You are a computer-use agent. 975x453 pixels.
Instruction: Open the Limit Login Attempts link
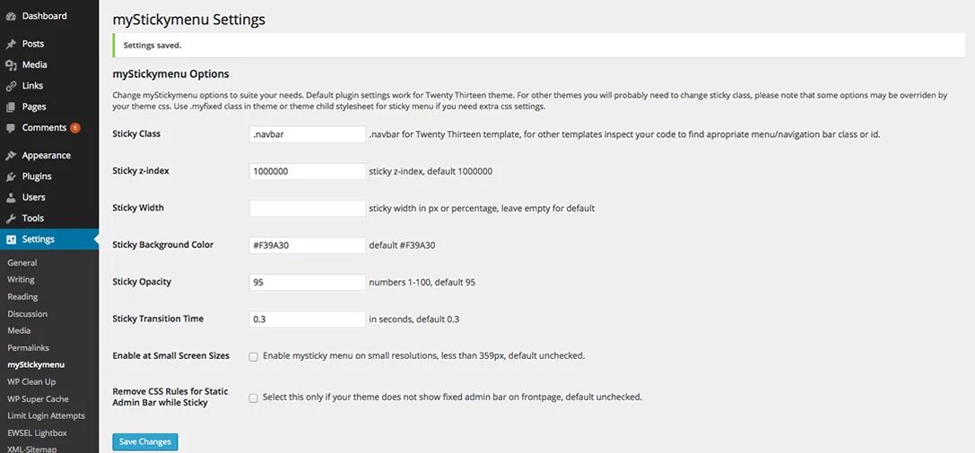(46, 415)
